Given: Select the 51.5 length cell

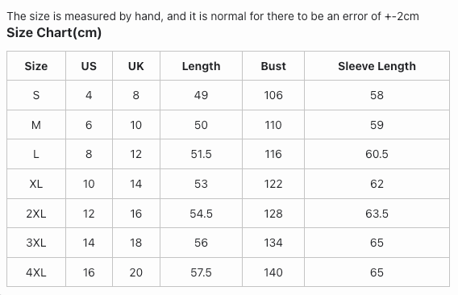Looking at the screenshot, I should click(x=202, y=154).
